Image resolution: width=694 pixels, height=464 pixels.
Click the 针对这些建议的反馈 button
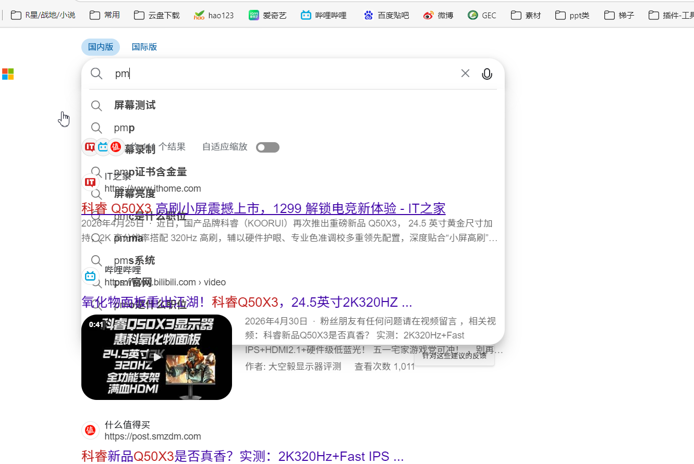454,356
